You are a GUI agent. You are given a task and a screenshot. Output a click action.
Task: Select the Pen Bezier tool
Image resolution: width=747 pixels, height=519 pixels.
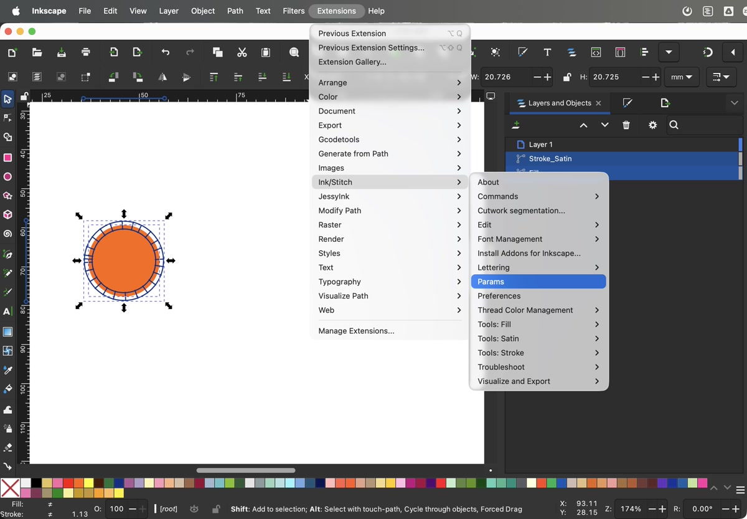click(x=7, y=254)
